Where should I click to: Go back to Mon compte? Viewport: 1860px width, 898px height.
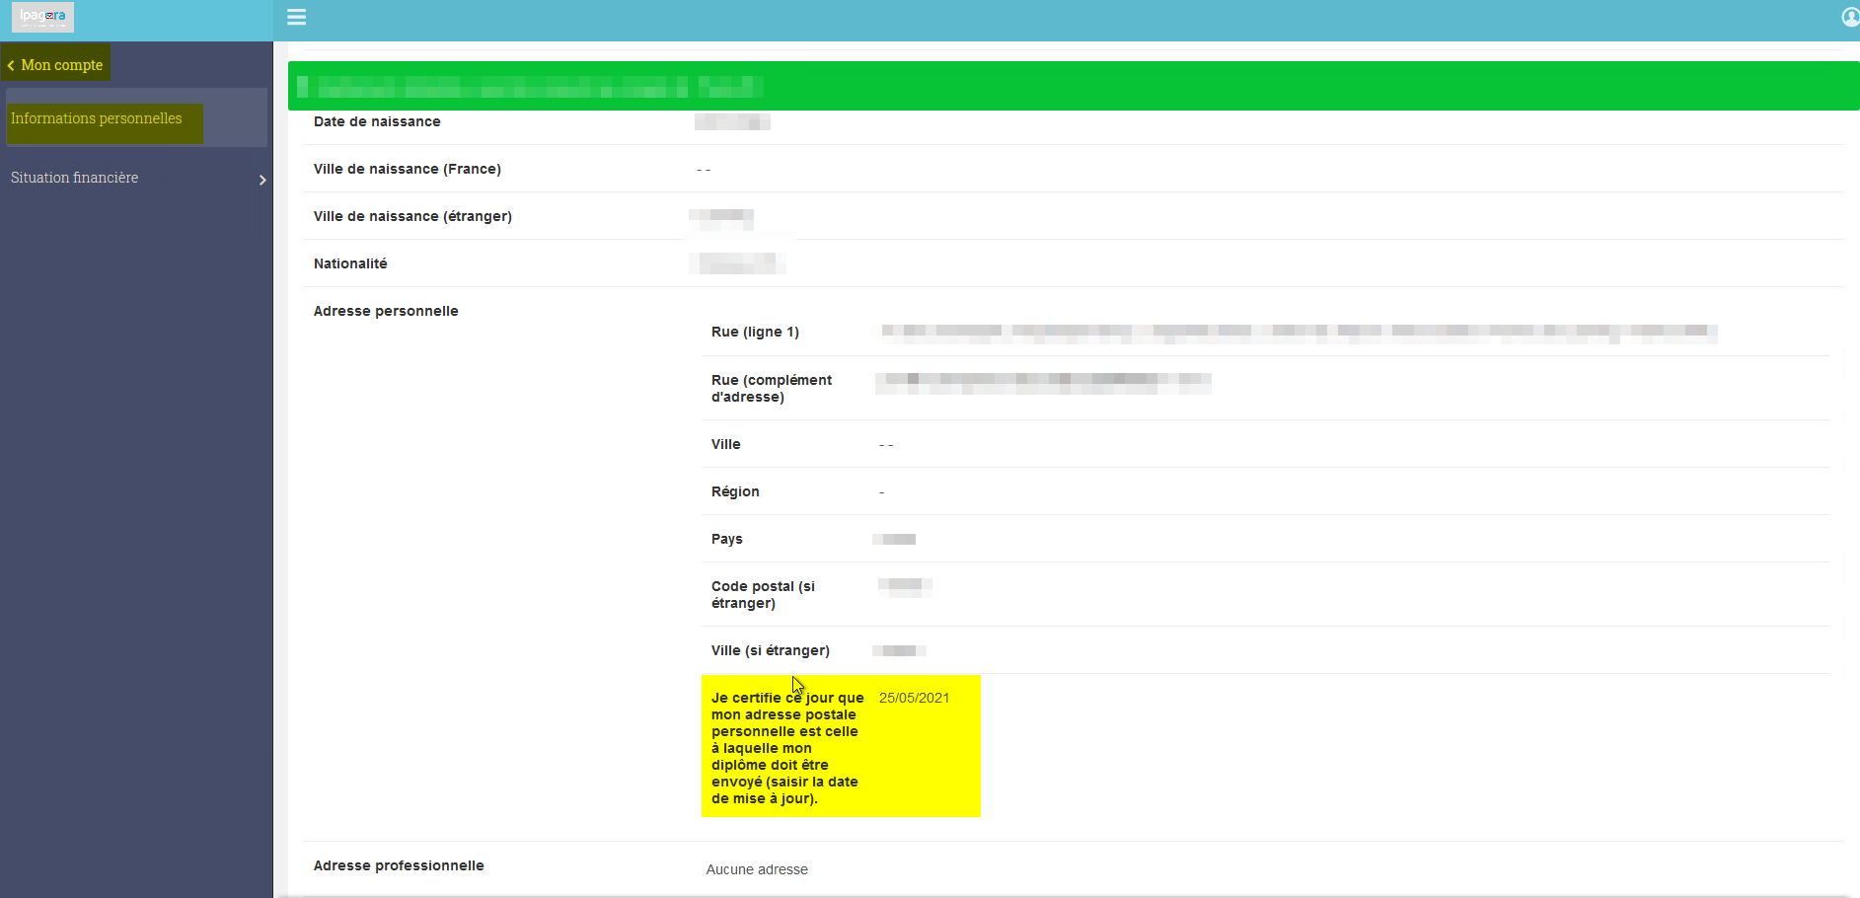coord(56,64)
